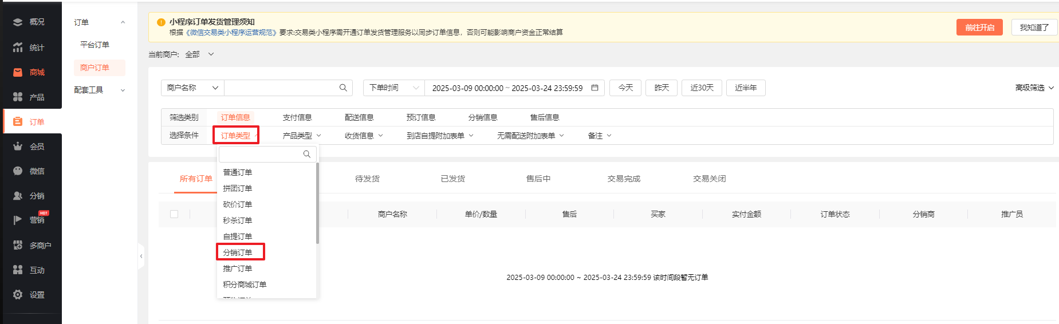Select 商户订单 in the submenu
This screenshot has width=1059, height=324.
pyautogui.click(x=100, y=68)
